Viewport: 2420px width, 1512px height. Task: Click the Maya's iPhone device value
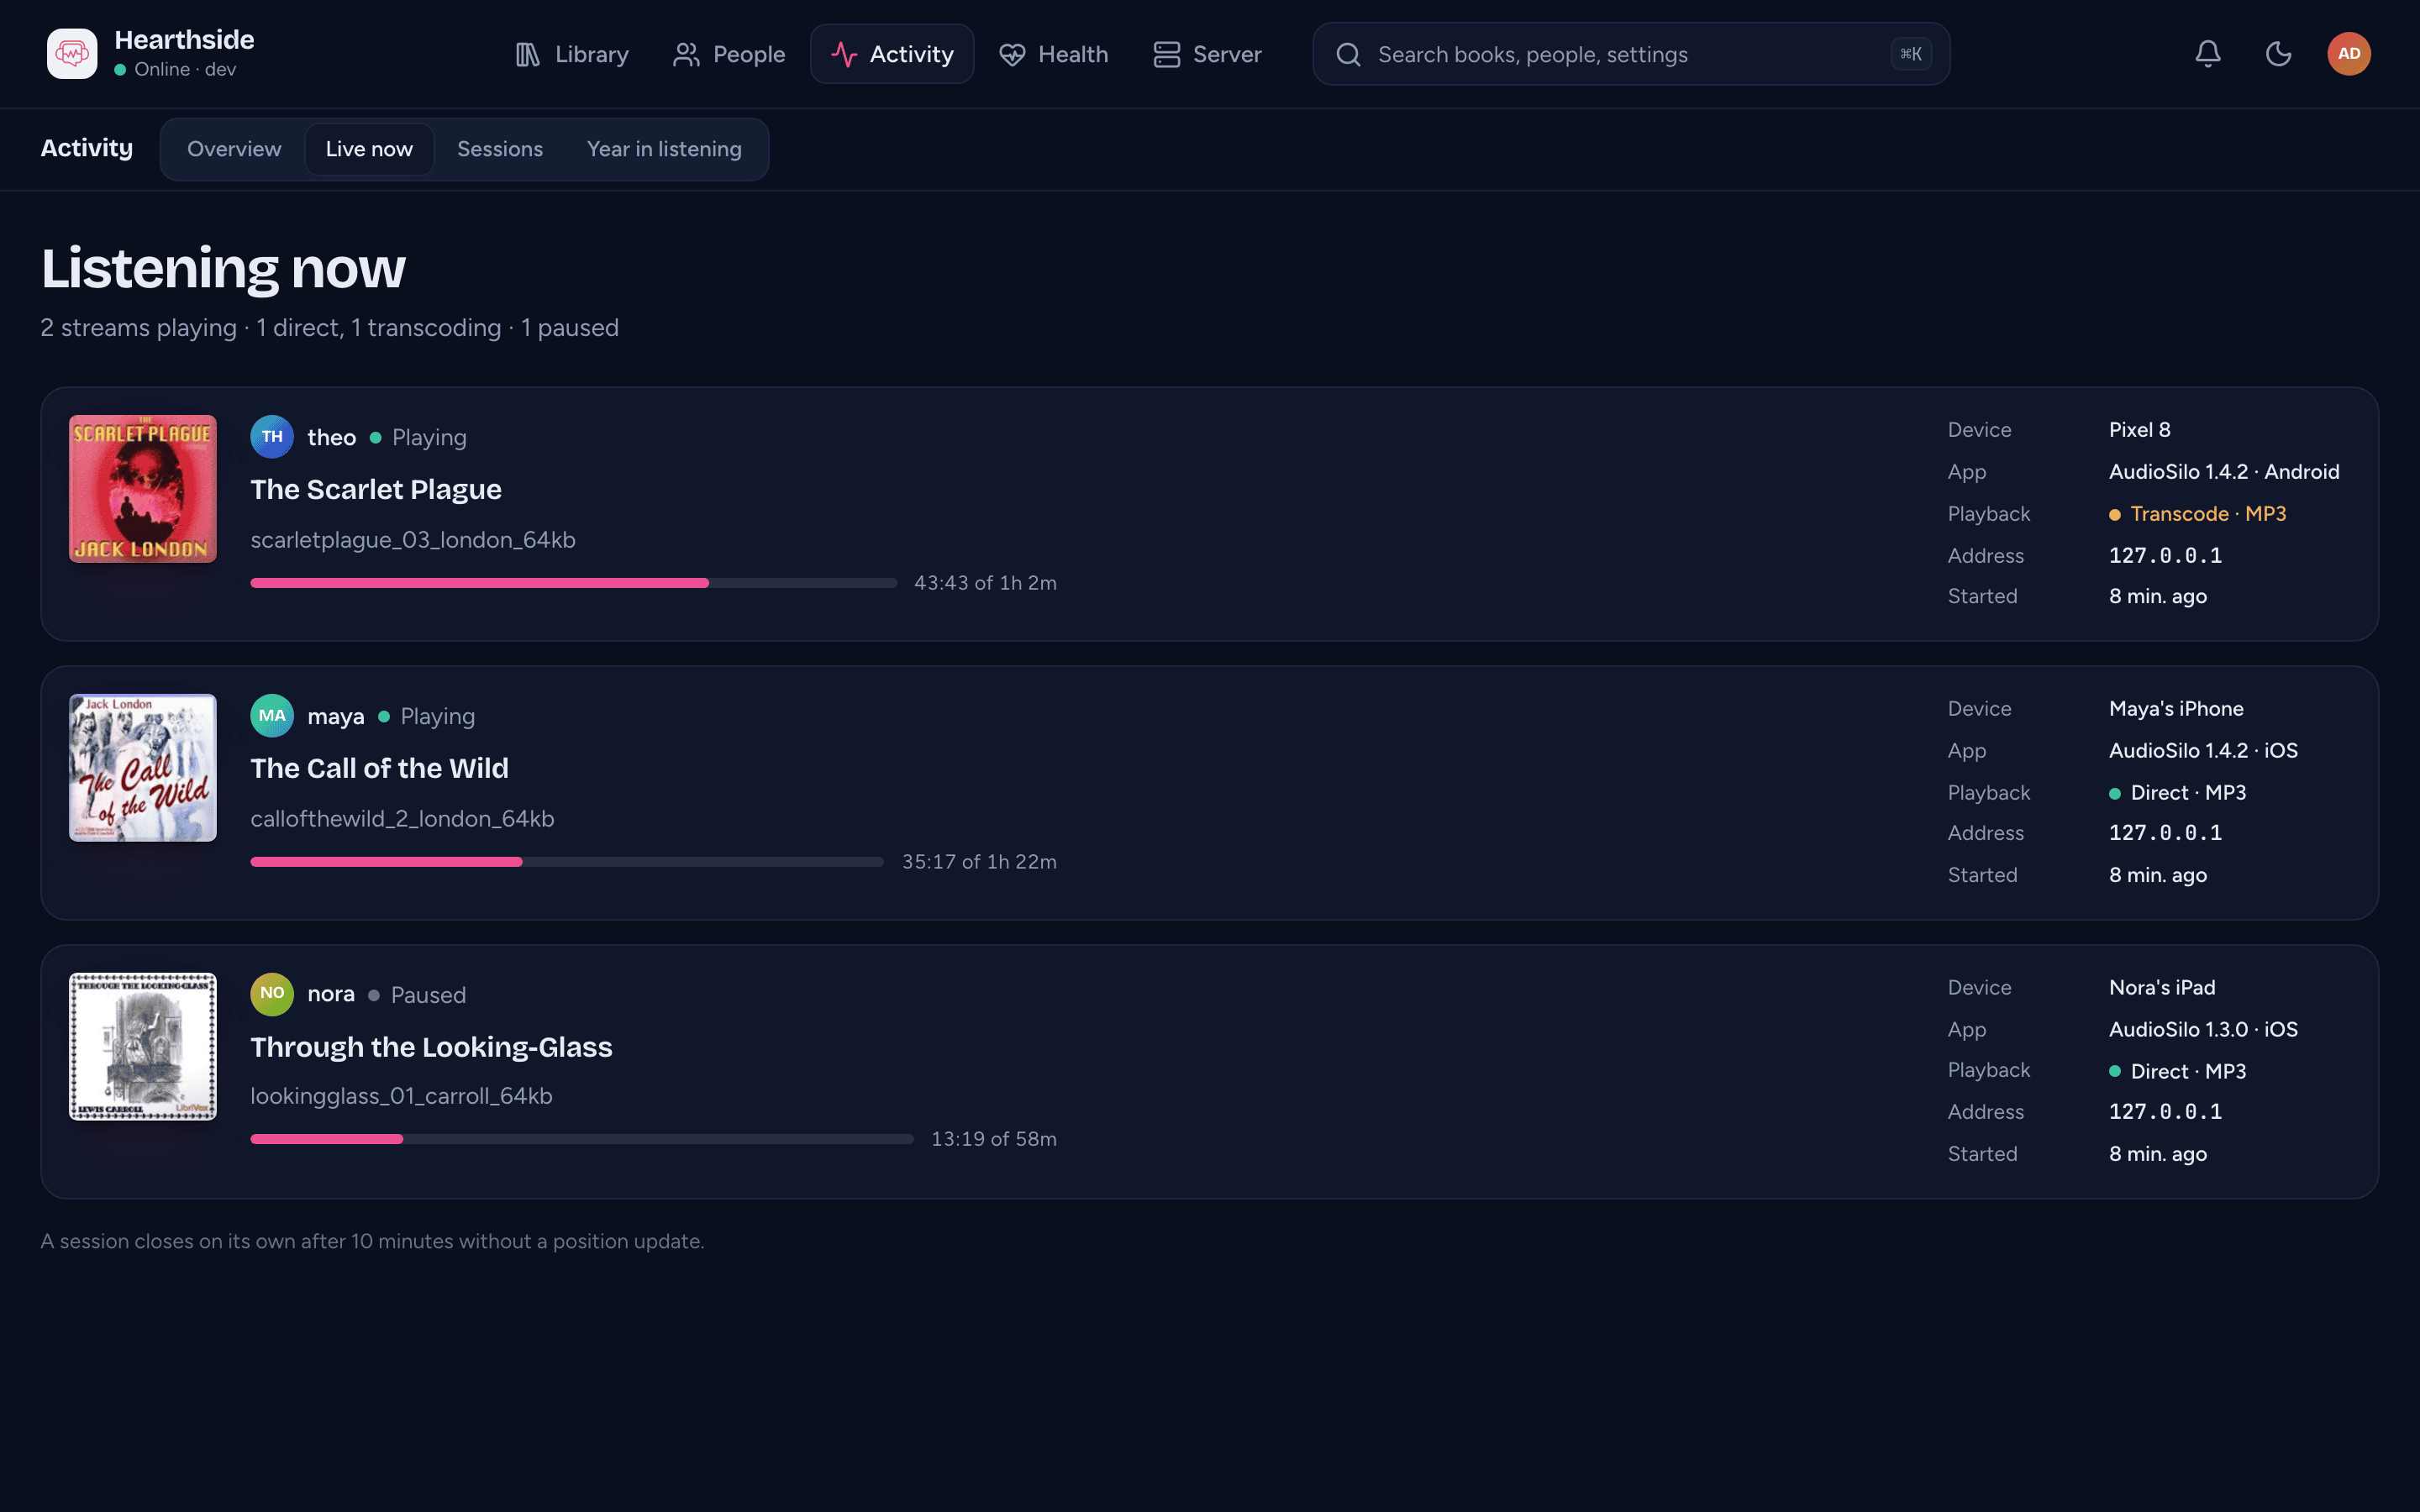2176,709
